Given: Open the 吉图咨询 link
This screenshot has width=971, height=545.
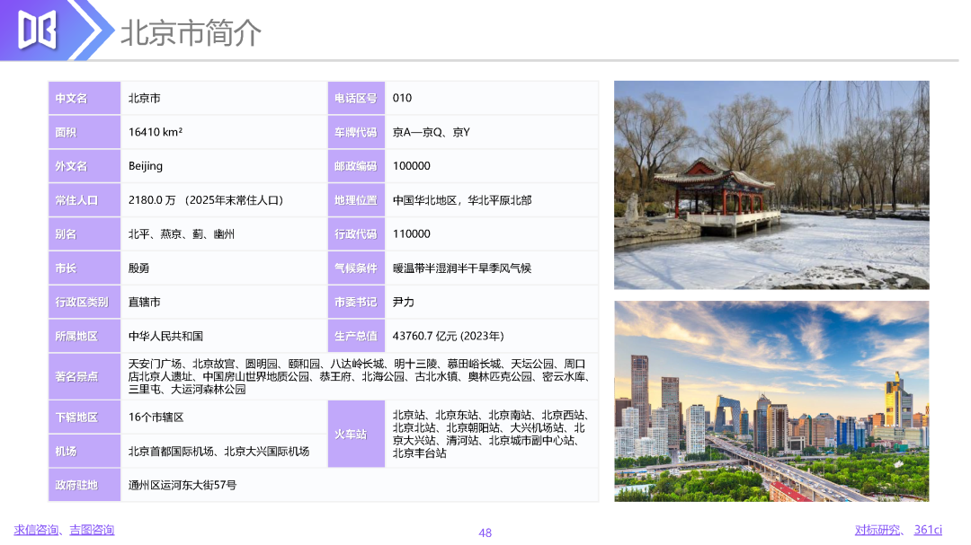Looking at the screenshot, I should coord(92,530).
